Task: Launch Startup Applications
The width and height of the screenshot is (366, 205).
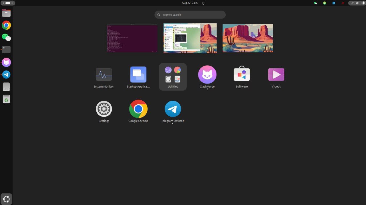Action: 138,75
